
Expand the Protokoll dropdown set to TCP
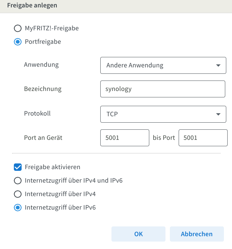tap(163, 114)
